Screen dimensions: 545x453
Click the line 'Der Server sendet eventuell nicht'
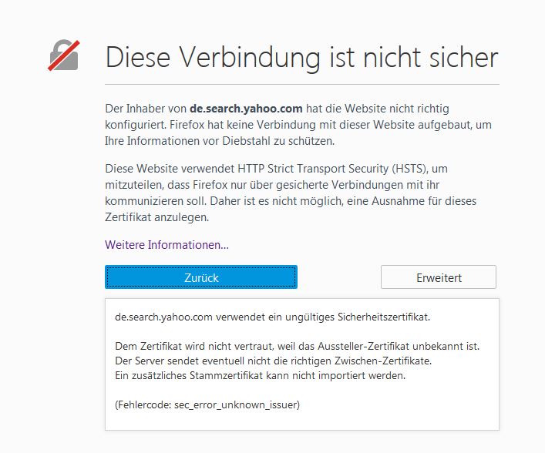tap(273, 361)
